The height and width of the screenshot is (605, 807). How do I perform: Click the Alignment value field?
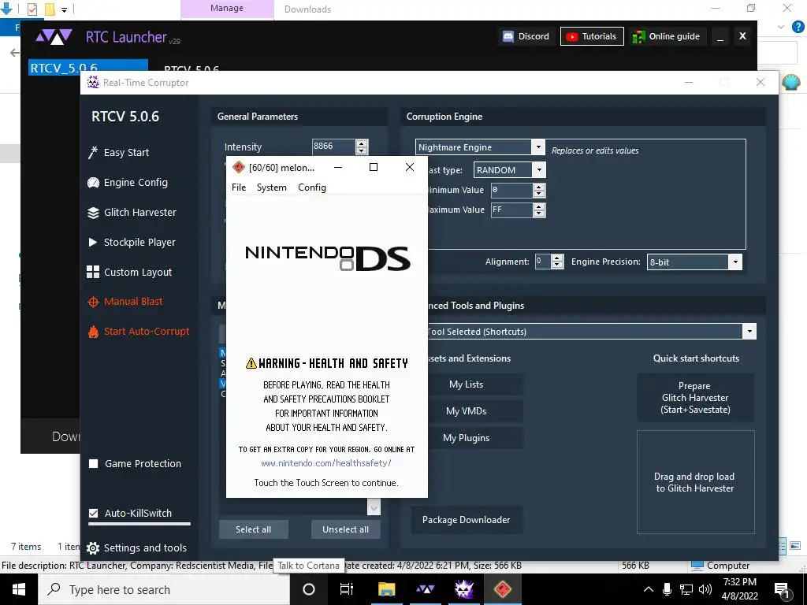coord(543,262)
